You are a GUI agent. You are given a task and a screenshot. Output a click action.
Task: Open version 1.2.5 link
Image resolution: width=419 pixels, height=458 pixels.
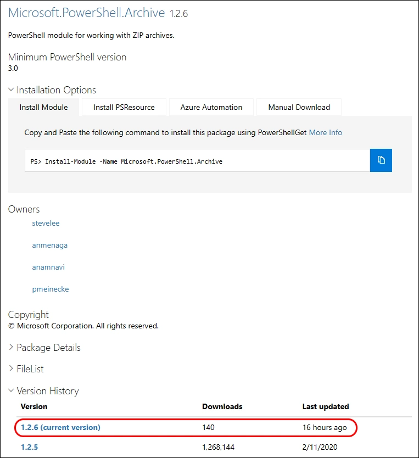coord(30,447)
